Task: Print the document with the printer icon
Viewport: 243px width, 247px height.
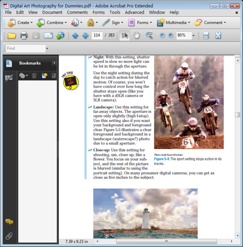Action: (x=24, y=36)
